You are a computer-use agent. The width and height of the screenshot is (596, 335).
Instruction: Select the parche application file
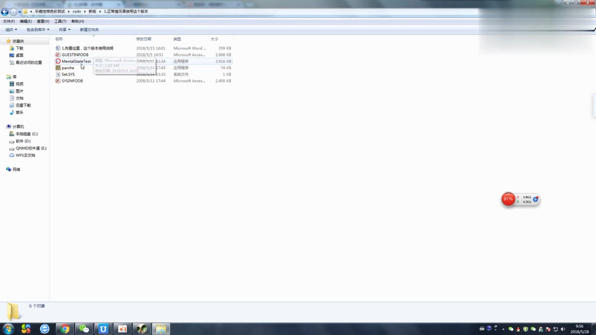[68, 68]
